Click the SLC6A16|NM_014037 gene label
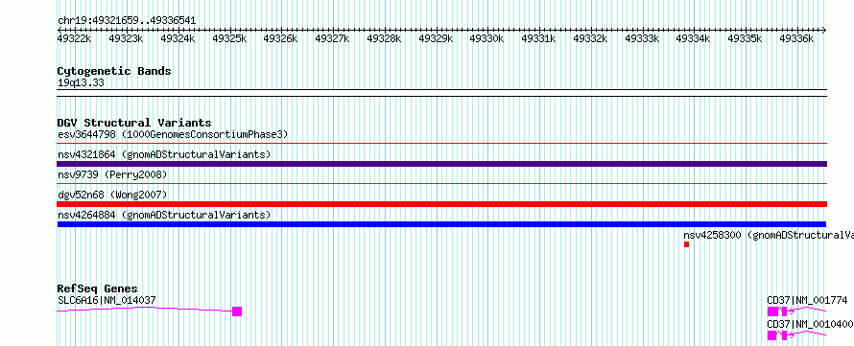The image size is (854, 346). (x=107, y=300)
